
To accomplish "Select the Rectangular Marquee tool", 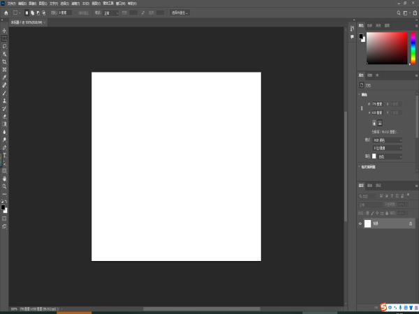I will pos(4,38).
